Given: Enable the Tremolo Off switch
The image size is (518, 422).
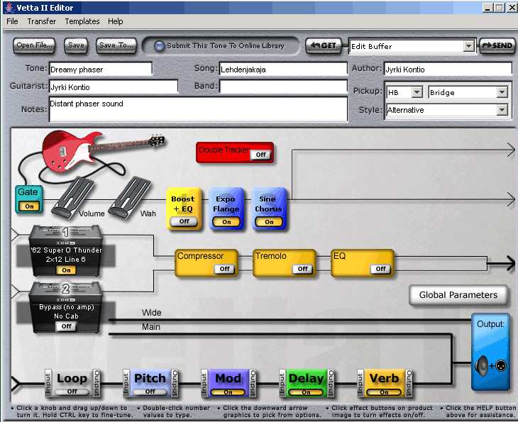Looking at the screenshot, I should tap(302, 269).
